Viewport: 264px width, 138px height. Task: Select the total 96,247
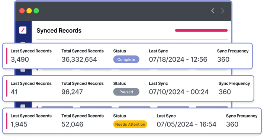(x=72, y=92)
